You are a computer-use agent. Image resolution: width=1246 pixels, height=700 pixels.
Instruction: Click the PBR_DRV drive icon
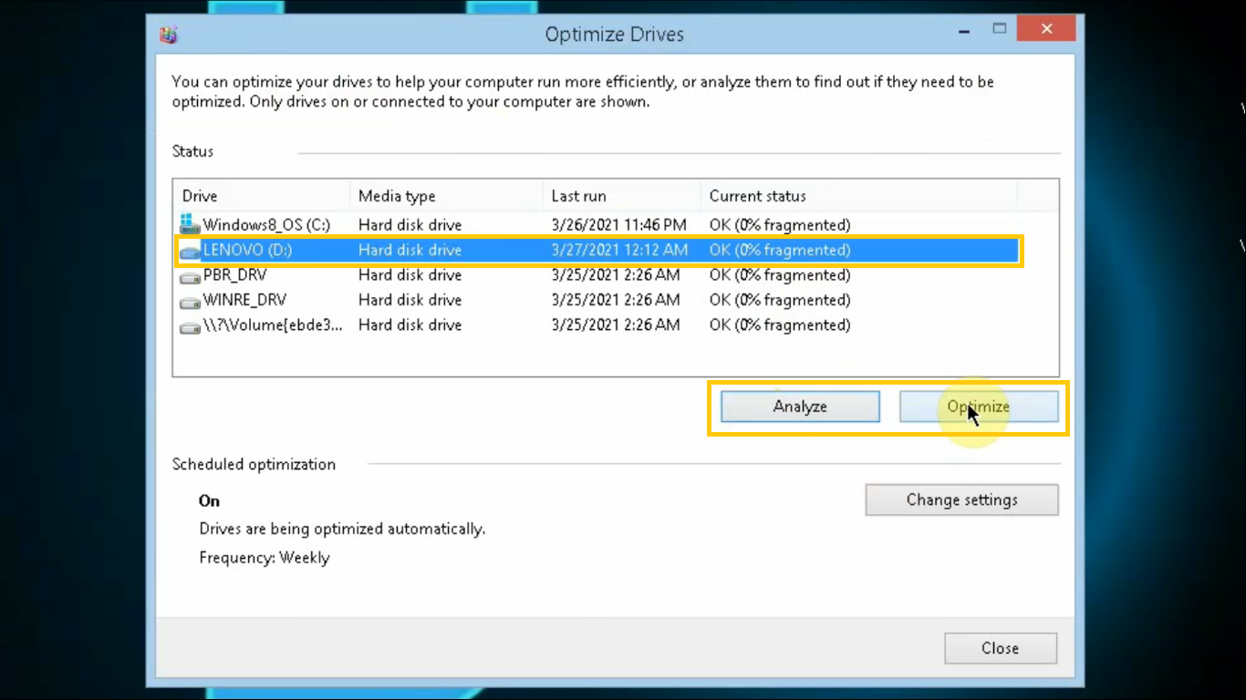(x=188, y=274)
